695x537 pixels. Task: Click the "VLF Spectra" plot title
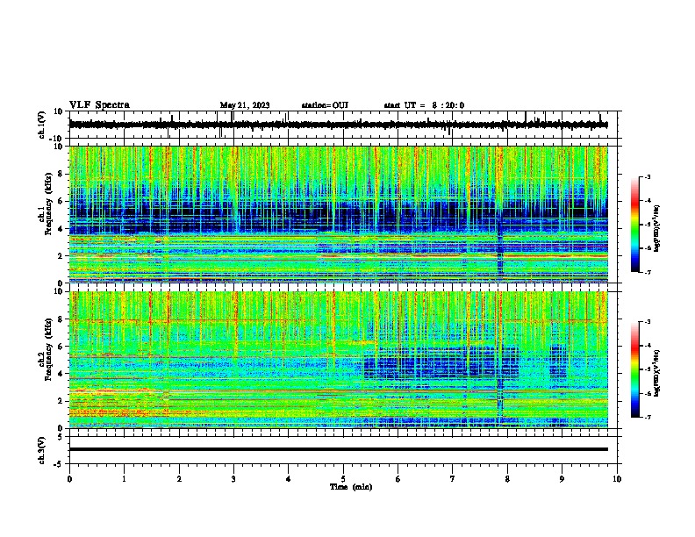coord(99,105)
